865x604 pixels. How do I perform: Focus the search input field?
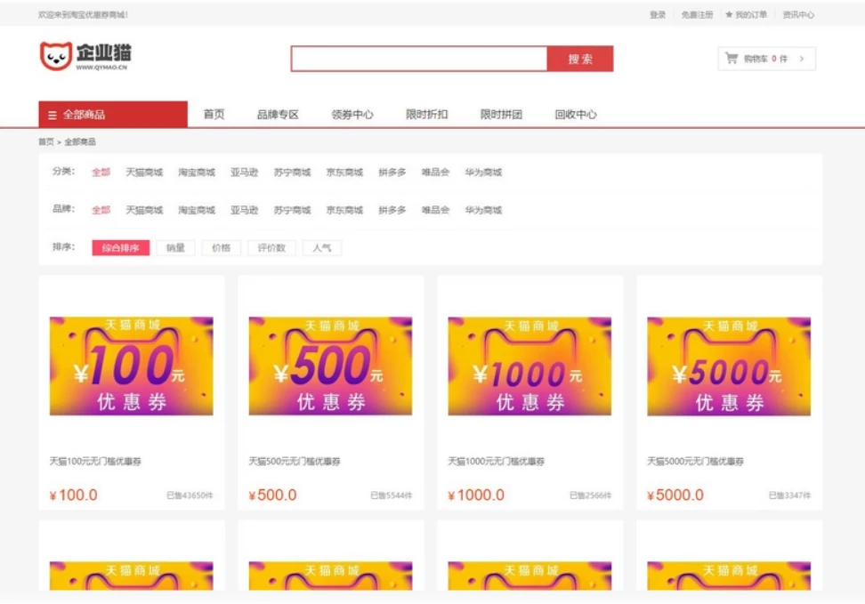click(x=418, y=59)
